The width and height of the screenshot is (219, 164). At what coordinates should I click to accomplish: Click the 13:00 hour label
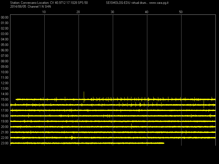pyautogui.click(x=5, y=89)
